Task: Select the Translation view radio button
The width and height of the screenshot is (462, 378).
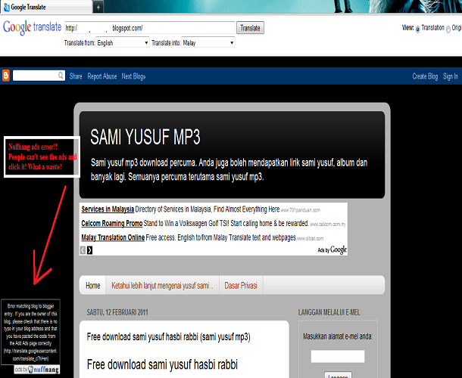Action: click(417, 29)
